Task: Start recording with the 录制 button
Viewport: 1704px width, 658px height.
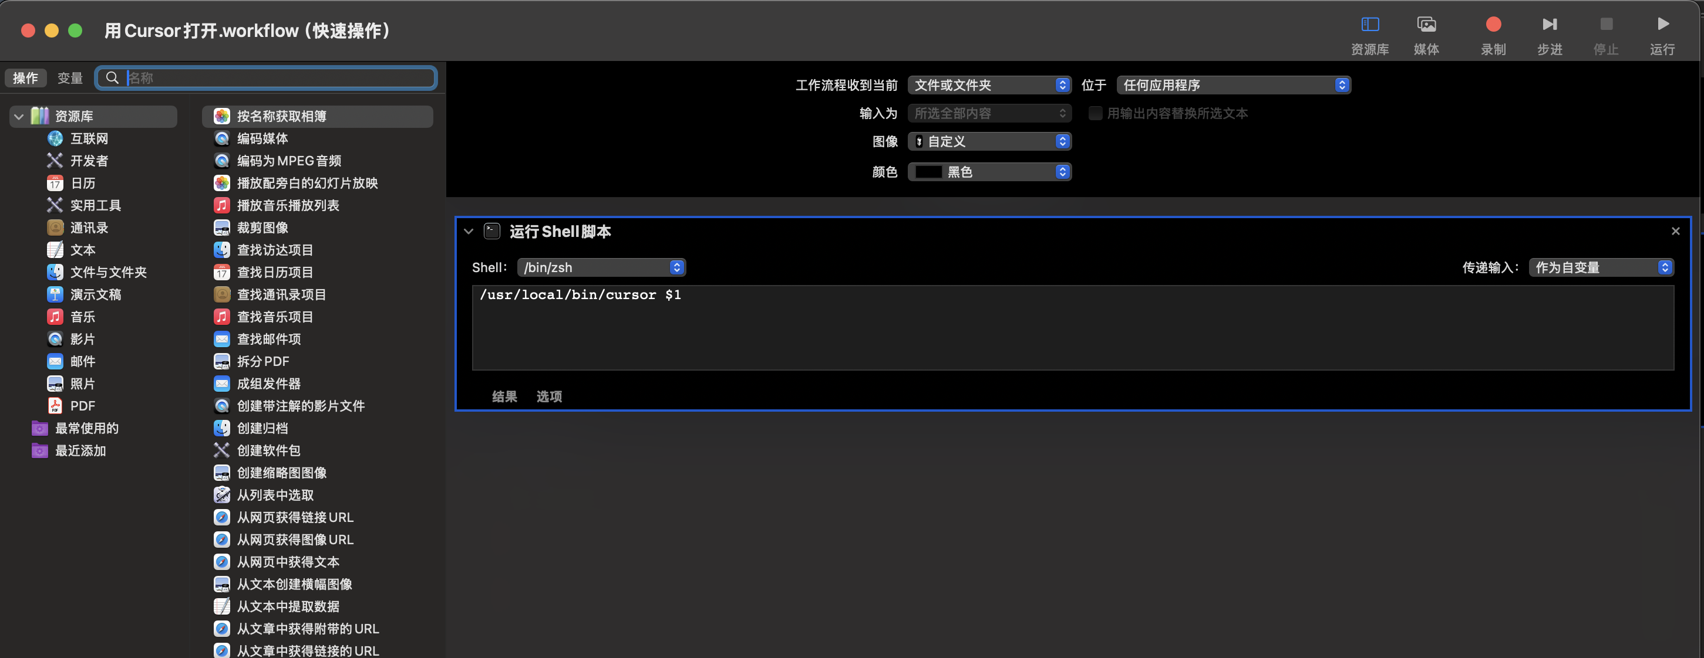Action: (1493, 35)
